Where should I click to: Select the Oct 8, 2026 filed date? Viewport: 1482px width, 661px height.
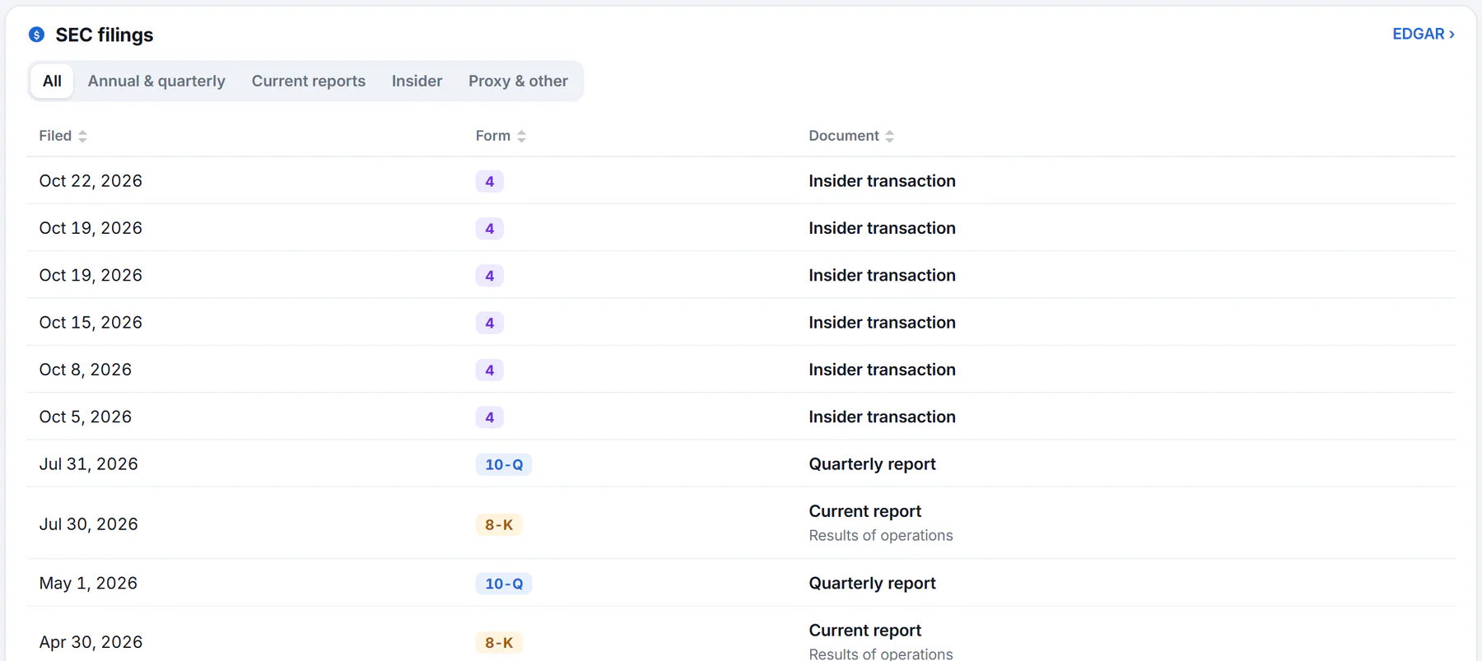[86, 370]
